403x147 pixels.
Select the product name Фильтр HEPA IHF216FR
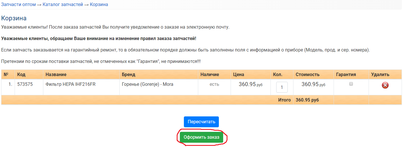71,84
